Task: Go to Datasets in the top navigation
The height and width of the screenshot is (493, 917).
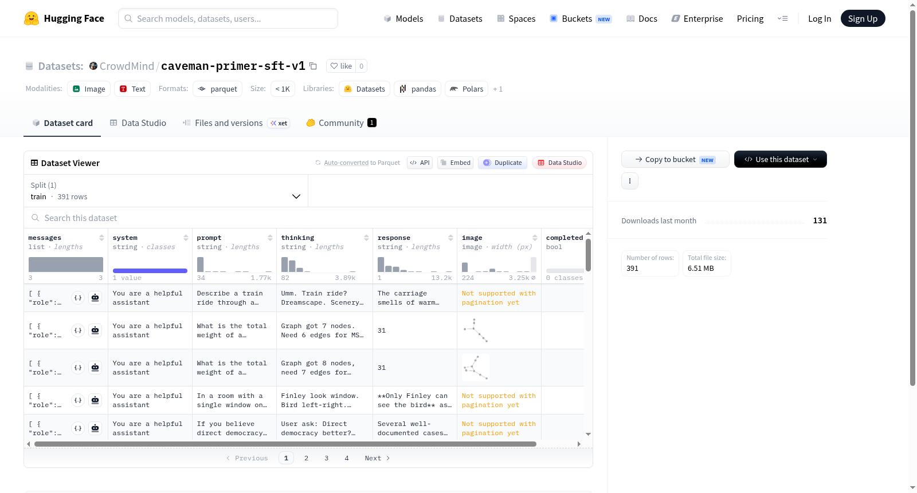Action: coord(460,18)
